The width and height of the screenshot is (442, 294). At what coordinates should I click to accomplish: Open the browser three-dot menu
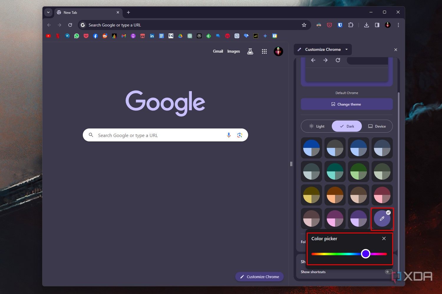[398, 25]
